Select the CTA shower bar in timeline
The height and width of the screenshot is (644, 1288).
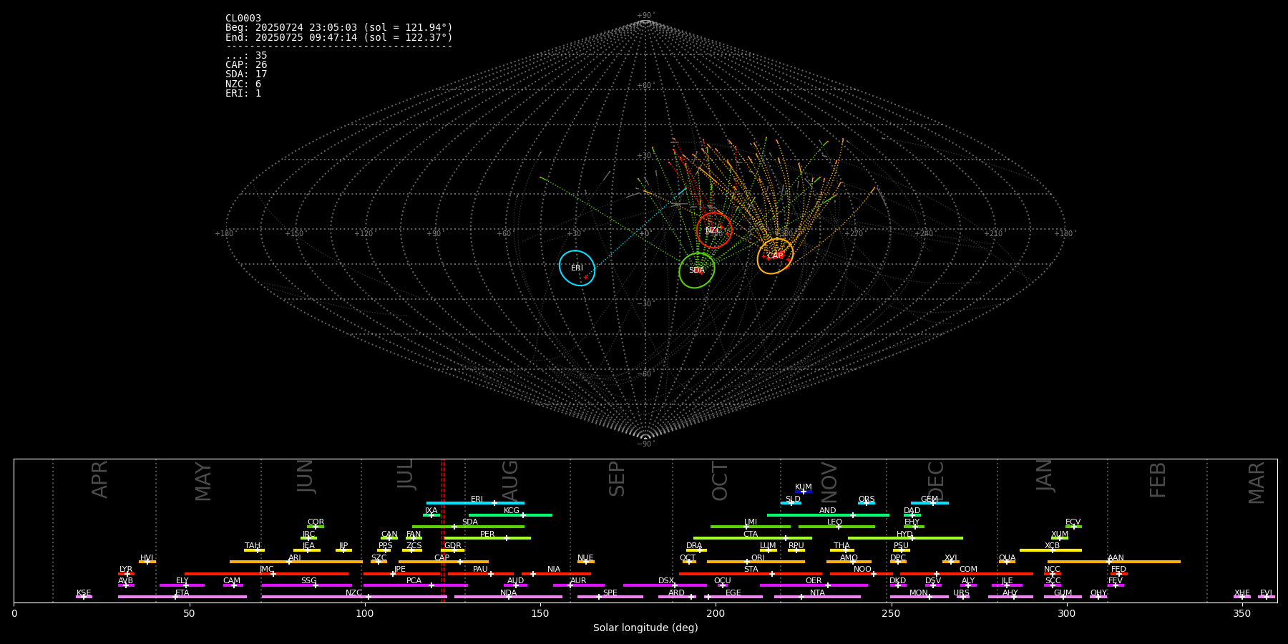(753, 538)
